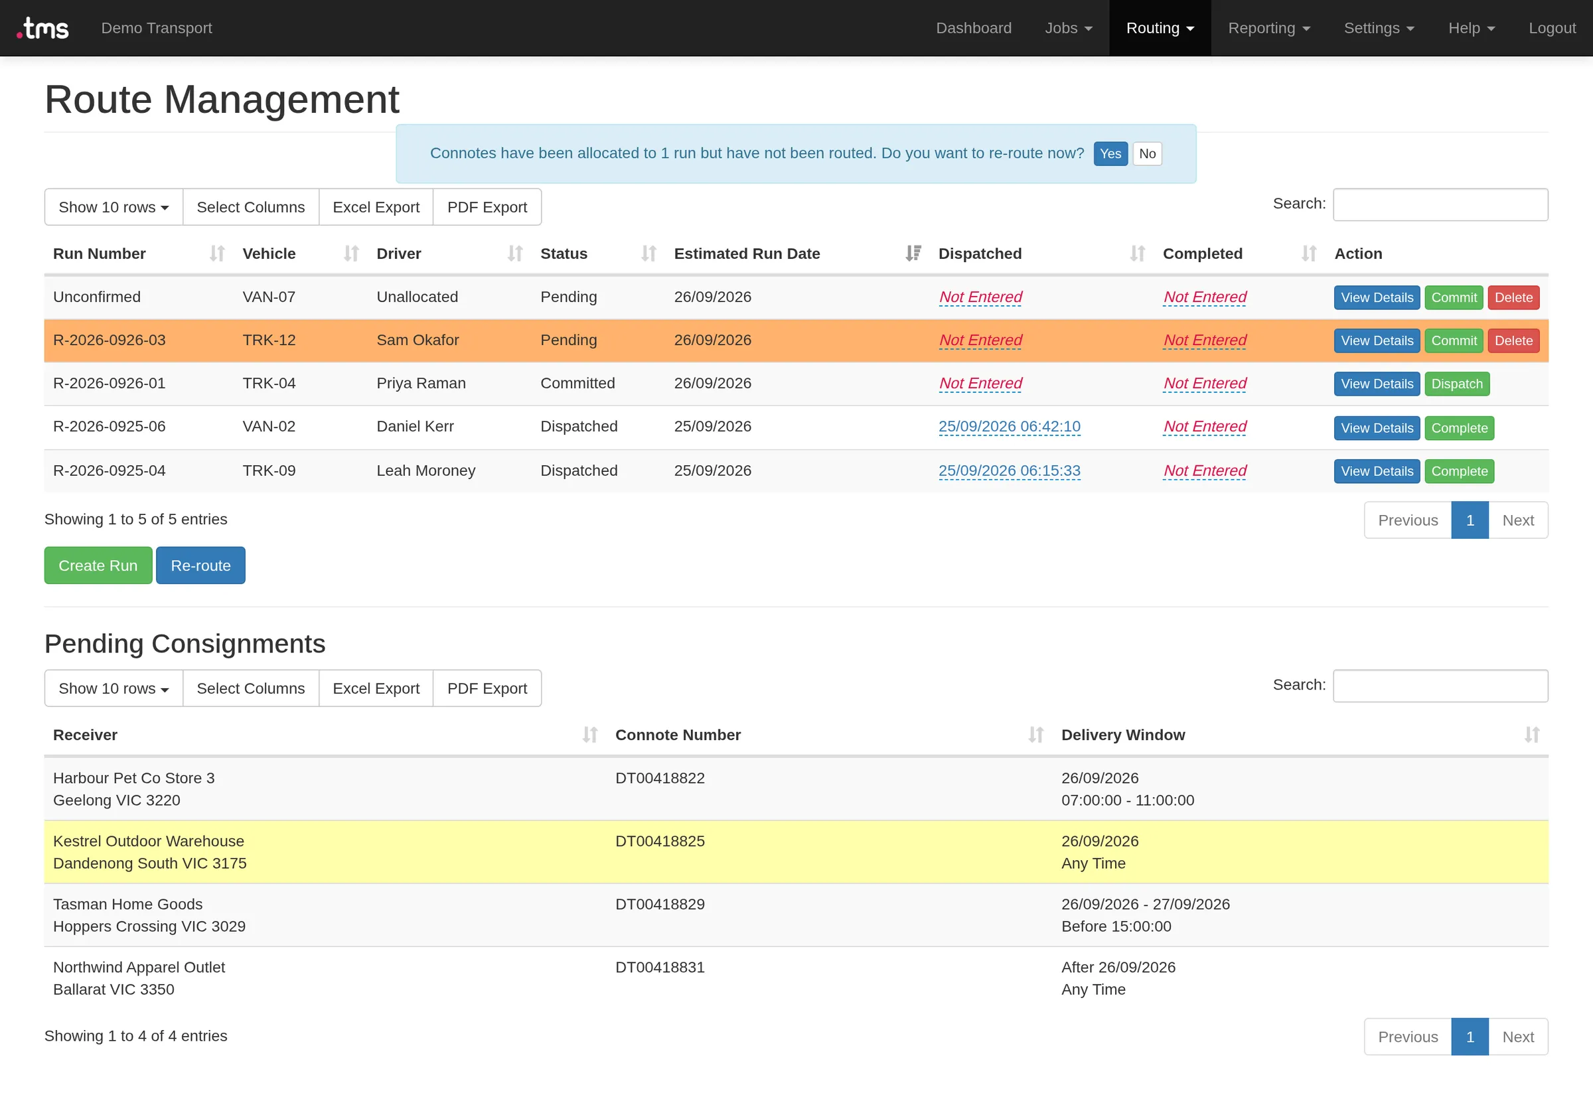Sort by Completed column icon

[1308, 254]
